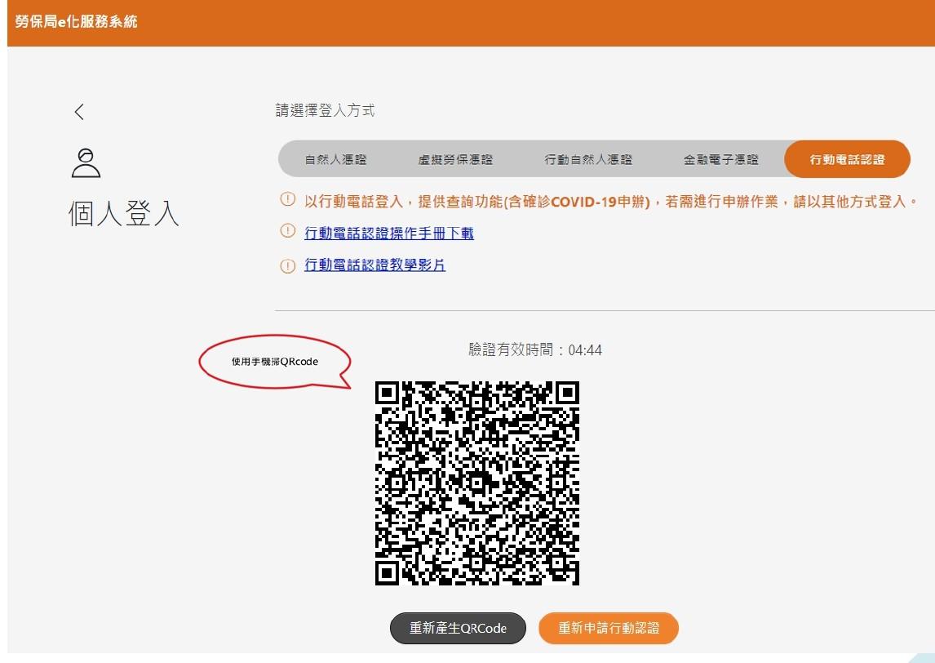Click the 請選擇登入方式 label
The width and height of the screenshot is (935, 663).
325,110
